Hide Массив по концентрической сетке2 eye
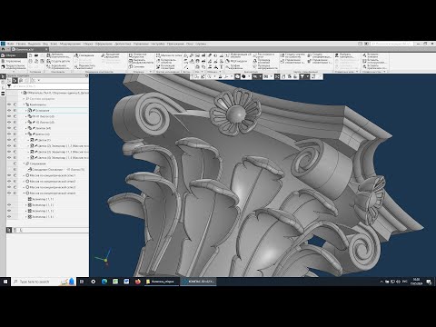The image size is (436, 327). tap(9, 181)
